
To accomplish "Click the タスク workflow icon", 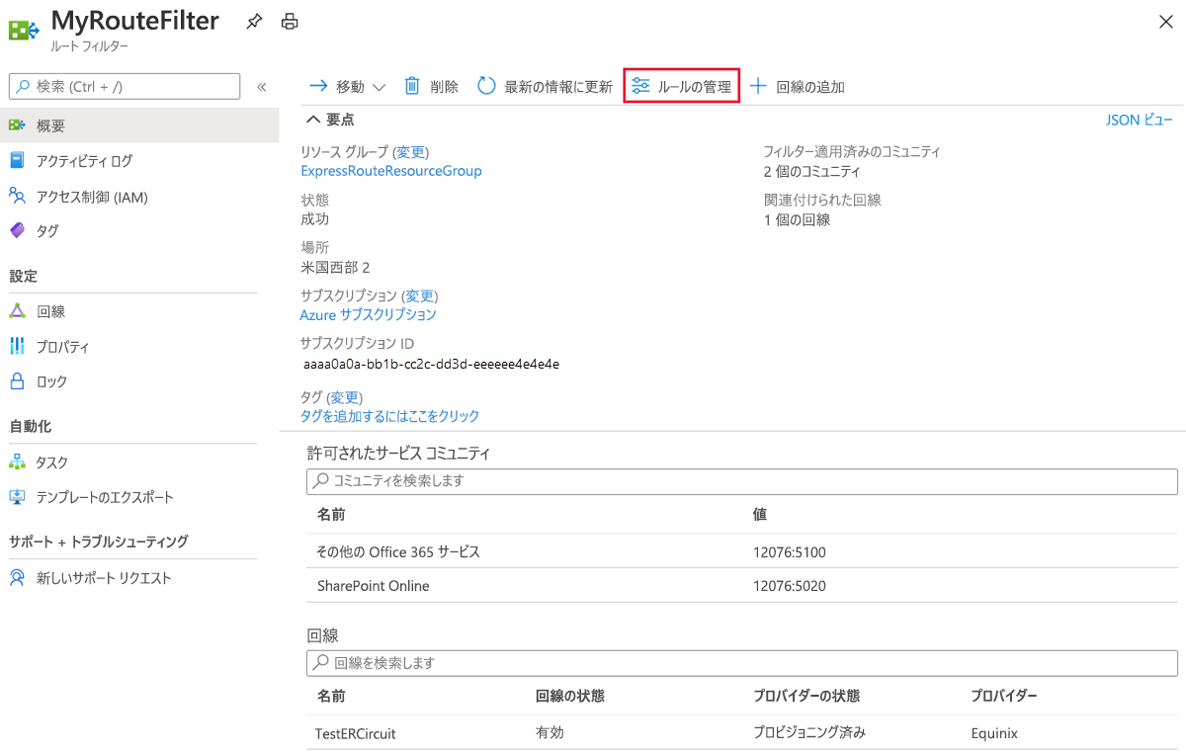I will [17, 462].
